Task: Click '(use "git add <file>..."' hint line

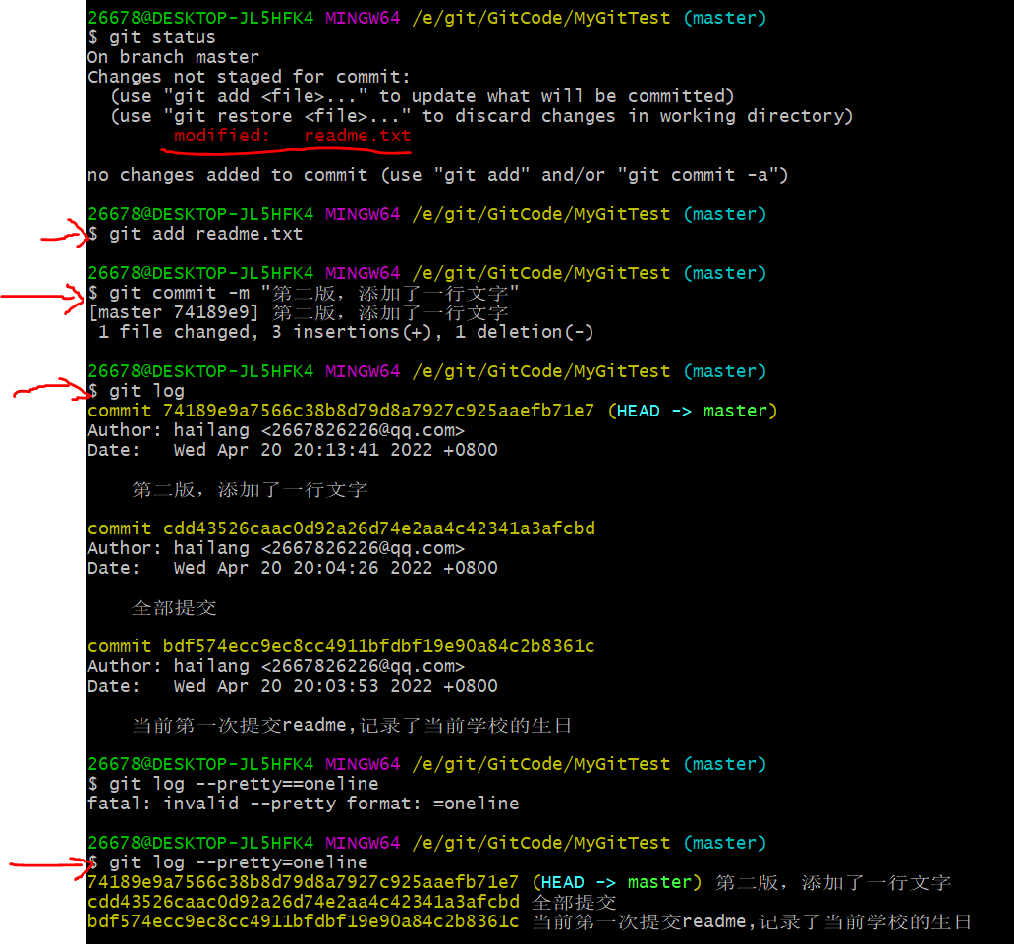Action: click(x=422, y=97)
